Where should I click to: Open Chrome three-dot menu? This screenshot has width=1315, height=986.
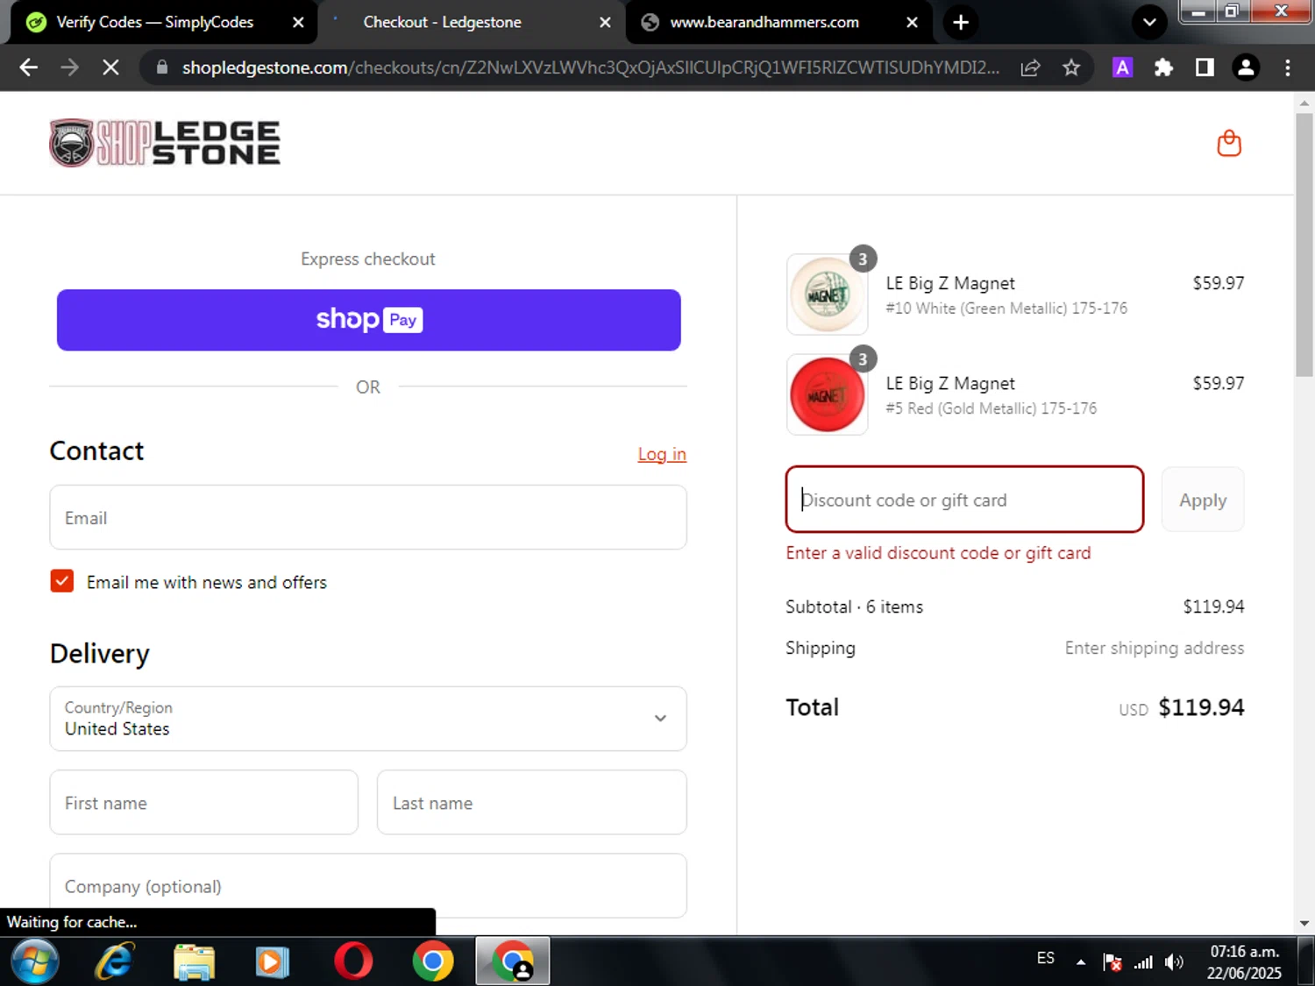[x=1287, y=67]
